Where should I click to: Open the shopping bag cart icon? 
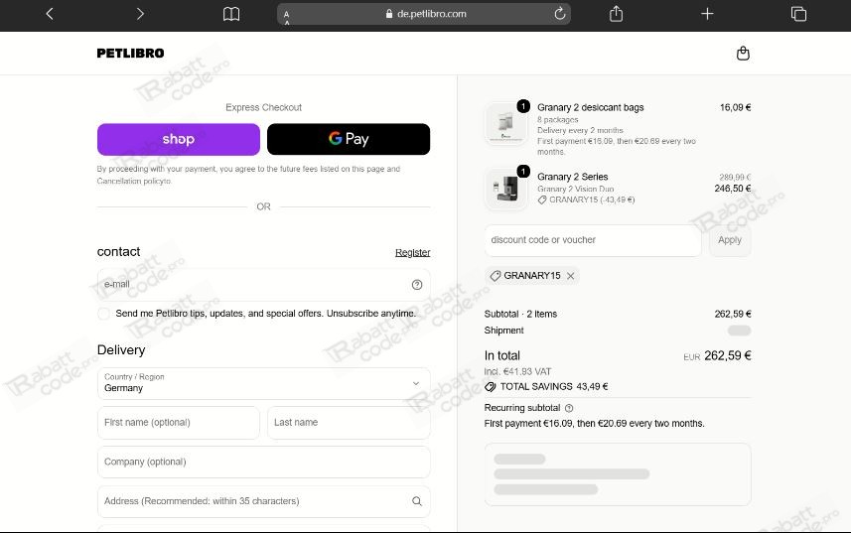point(743,54)
